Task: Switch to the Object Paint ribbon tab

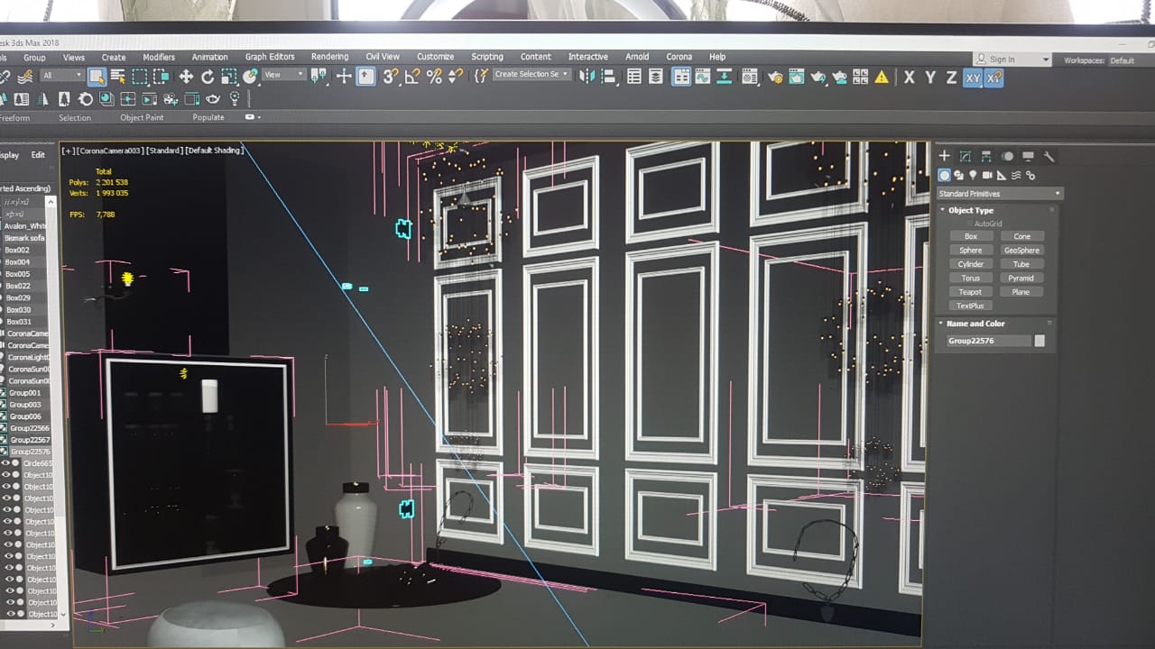Action: click(x=142, y=117)
